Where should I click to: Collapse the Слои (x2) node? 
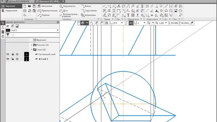(32, 49)
